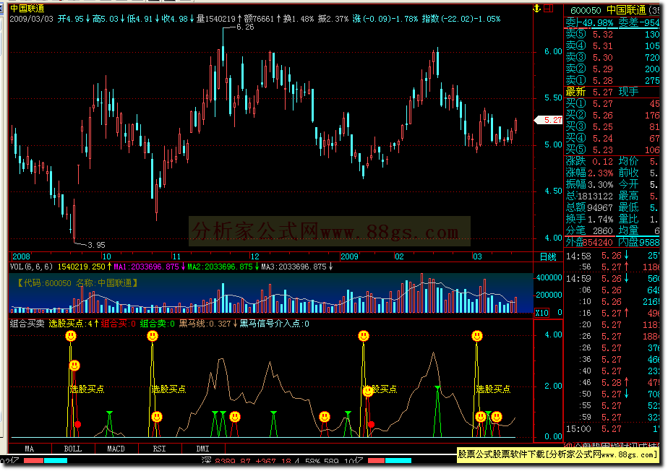This screenshot has height=471, width=668.
Task: Click the 5.28 trade tick at :46
Action: pyautogui.click(x=612, y=383)
